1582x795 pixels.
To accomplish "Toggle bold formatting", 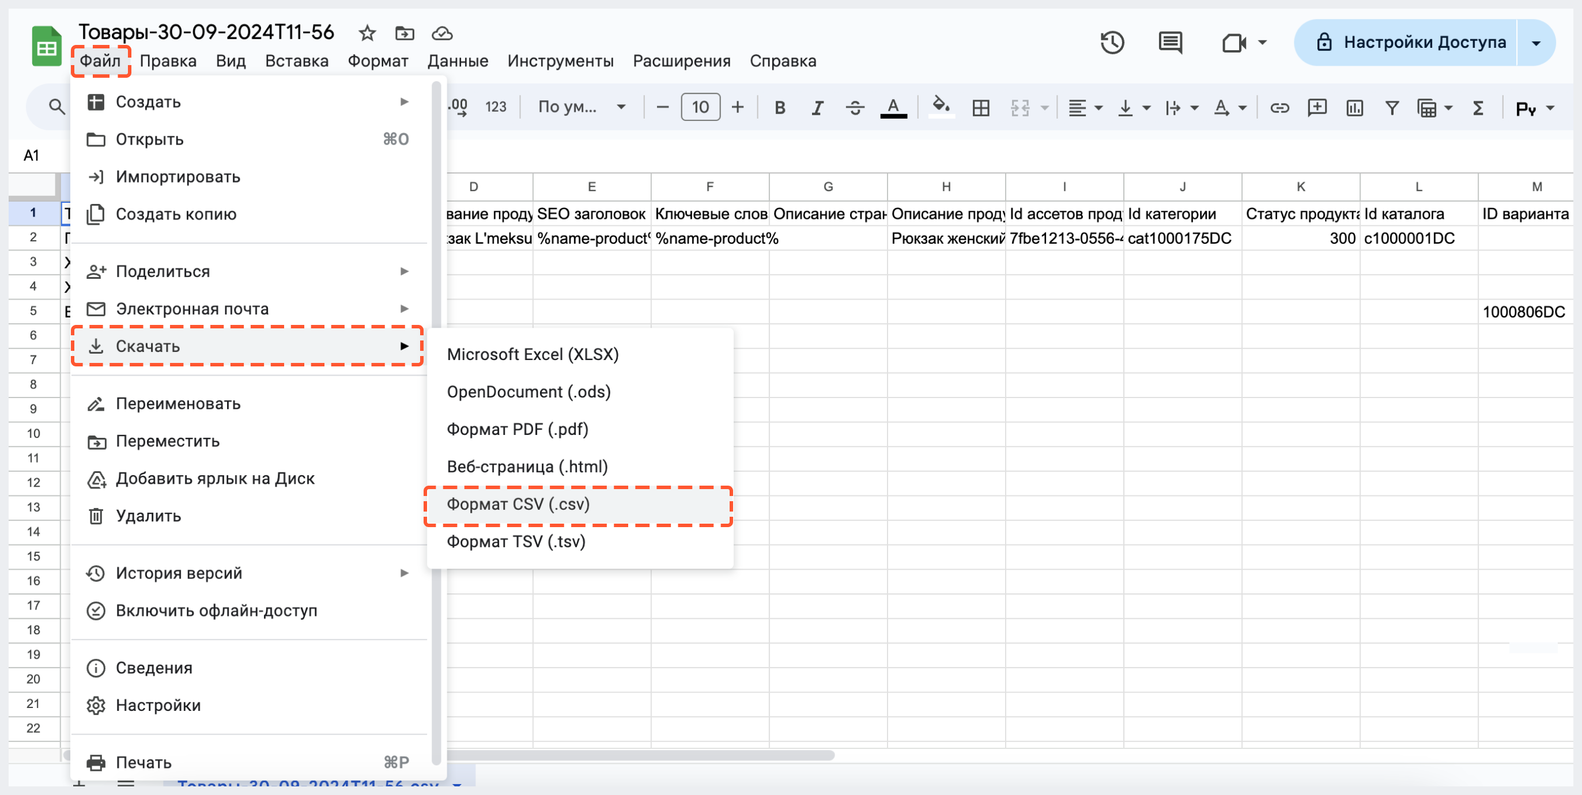I will (780, 108).
